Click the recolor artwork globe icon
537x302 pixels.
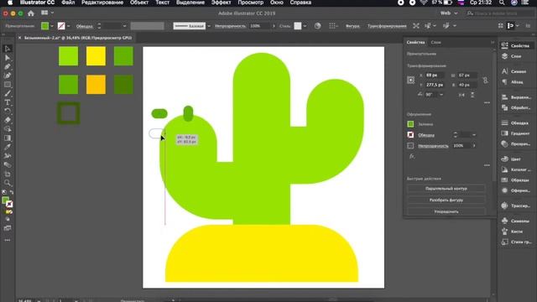pos(317,26)
